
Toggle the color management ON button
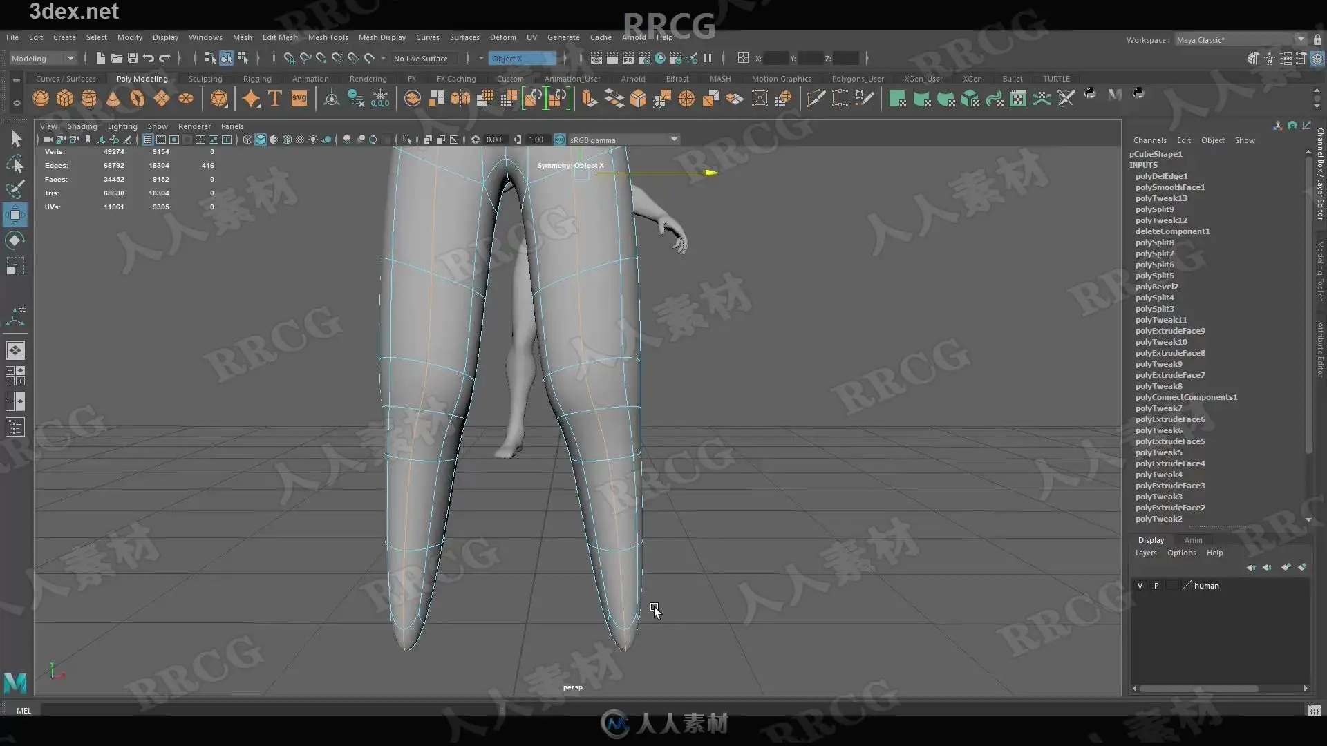[560, 140]
